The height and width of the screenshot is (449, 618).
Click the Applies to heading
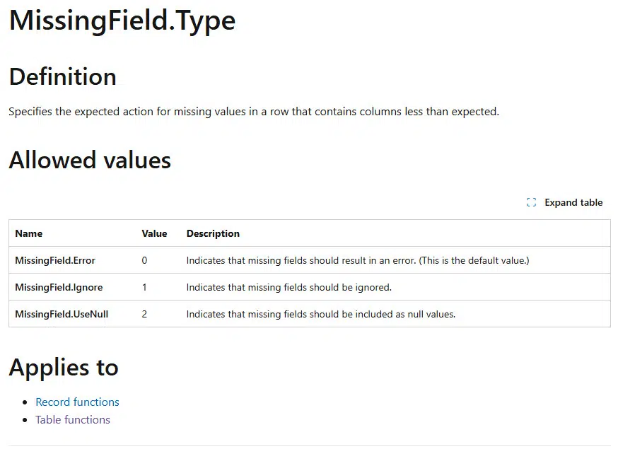[64, 368]
